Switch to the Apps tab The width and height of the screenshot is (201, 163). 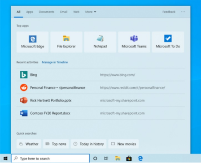tap(30, 12)
